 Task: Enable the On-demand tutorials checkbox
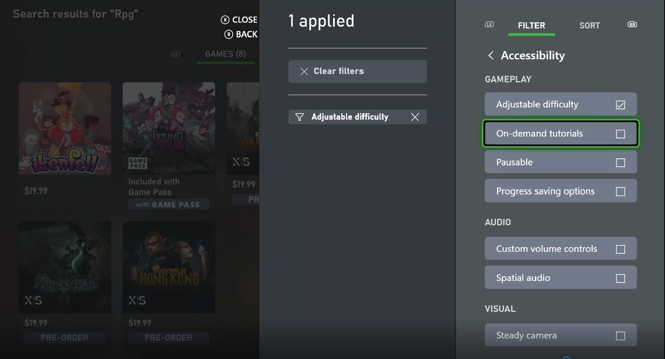[x=620, y=134]
